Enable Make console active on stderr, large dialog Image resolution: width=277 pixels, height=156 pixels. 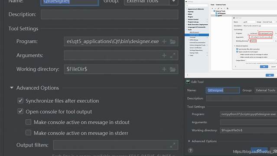click(x=28, y=133)
